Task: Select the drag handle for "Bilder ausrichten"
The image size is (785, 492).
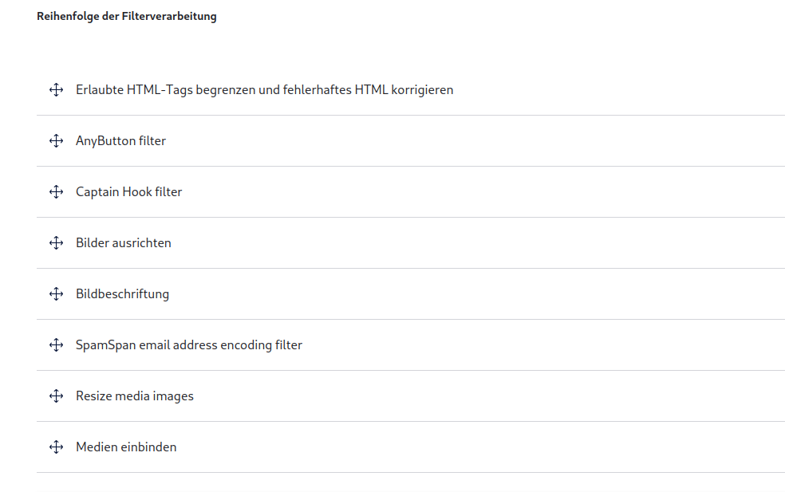Action: click(x=56, y=242)
